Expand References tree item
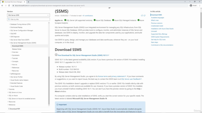202x113 pixels. click(x=11, y=67)
